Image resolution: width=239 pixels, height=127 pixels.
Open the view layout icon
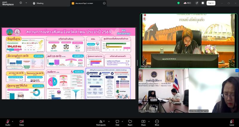click(x=203, y=3)
